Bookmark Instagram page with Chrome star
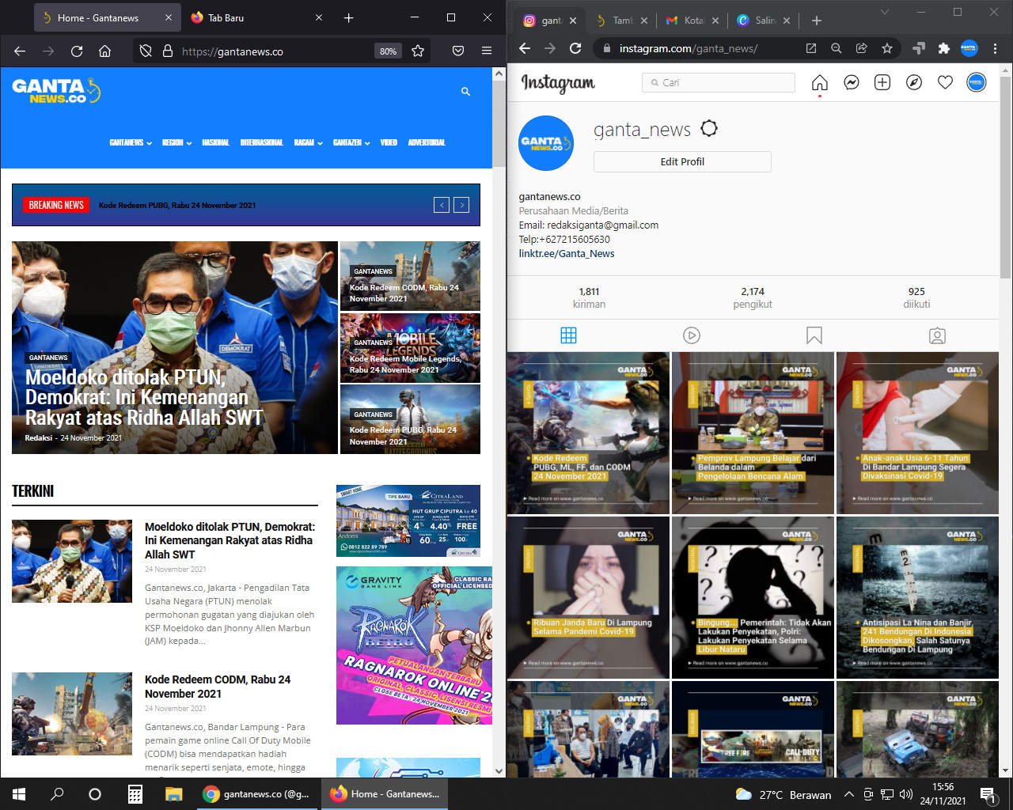The width and height of the screenshot is (1013, 810). pyautogui.click(x=887, y=48)
